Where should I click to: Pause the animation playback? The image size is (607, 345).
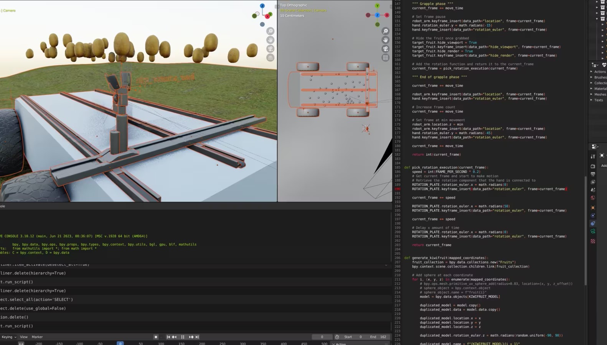coord(183,337)
